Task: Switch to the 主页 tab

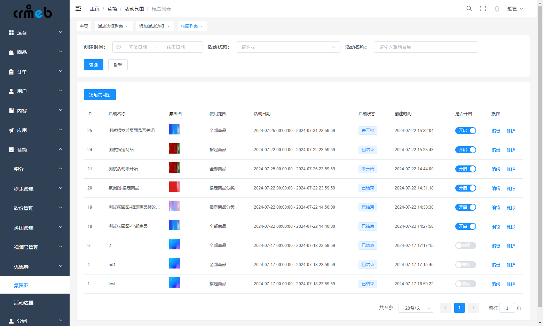Action: [84, 26]
